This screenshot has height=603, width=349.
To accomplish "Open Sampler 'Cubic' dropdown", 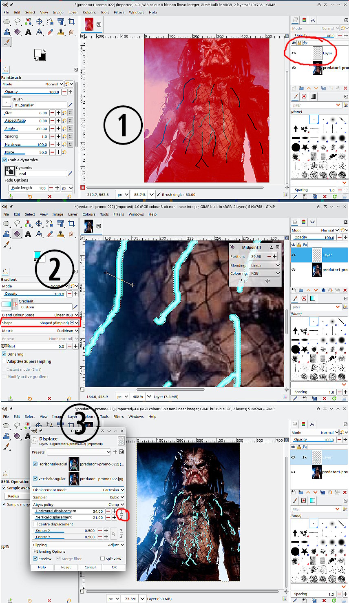I will click(x=78, y=497).
